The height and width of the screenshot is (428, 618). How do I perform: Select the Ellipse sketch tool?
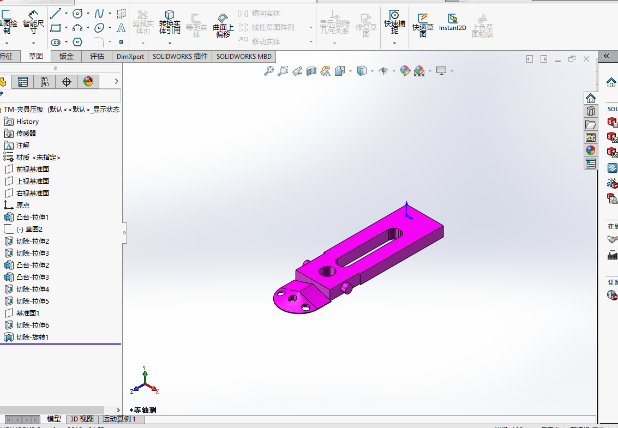99,28
